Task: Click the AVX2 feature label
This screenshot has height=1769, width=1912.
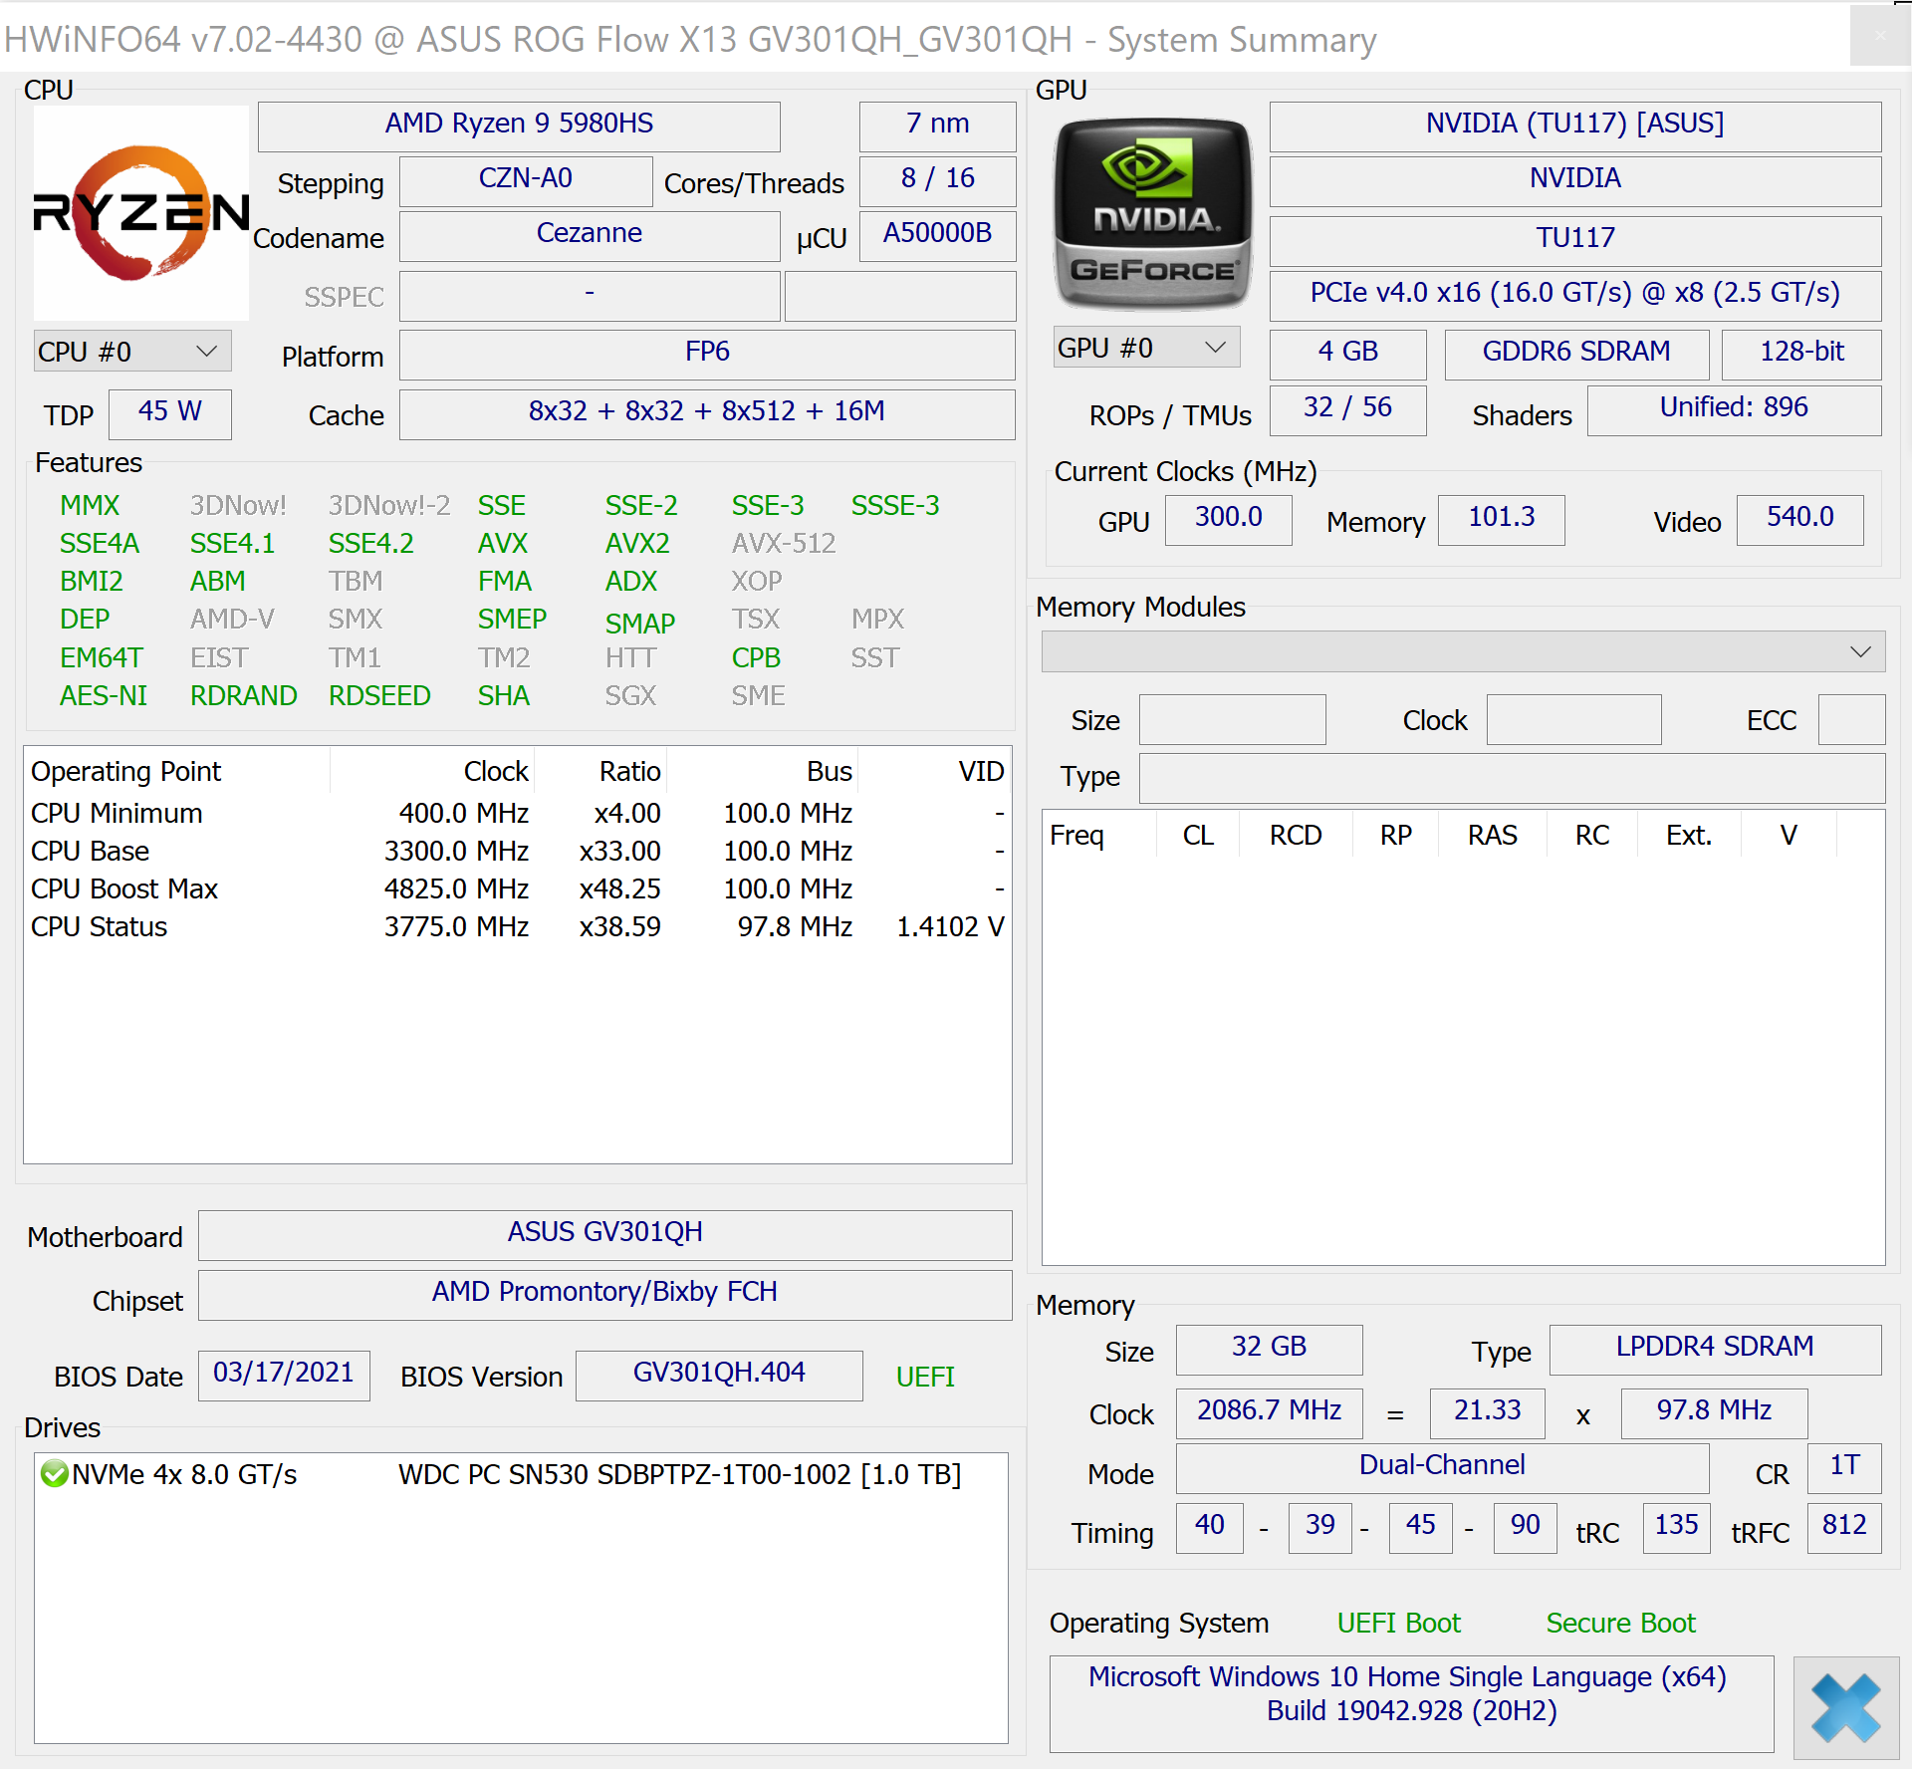Action: (637, 543)
